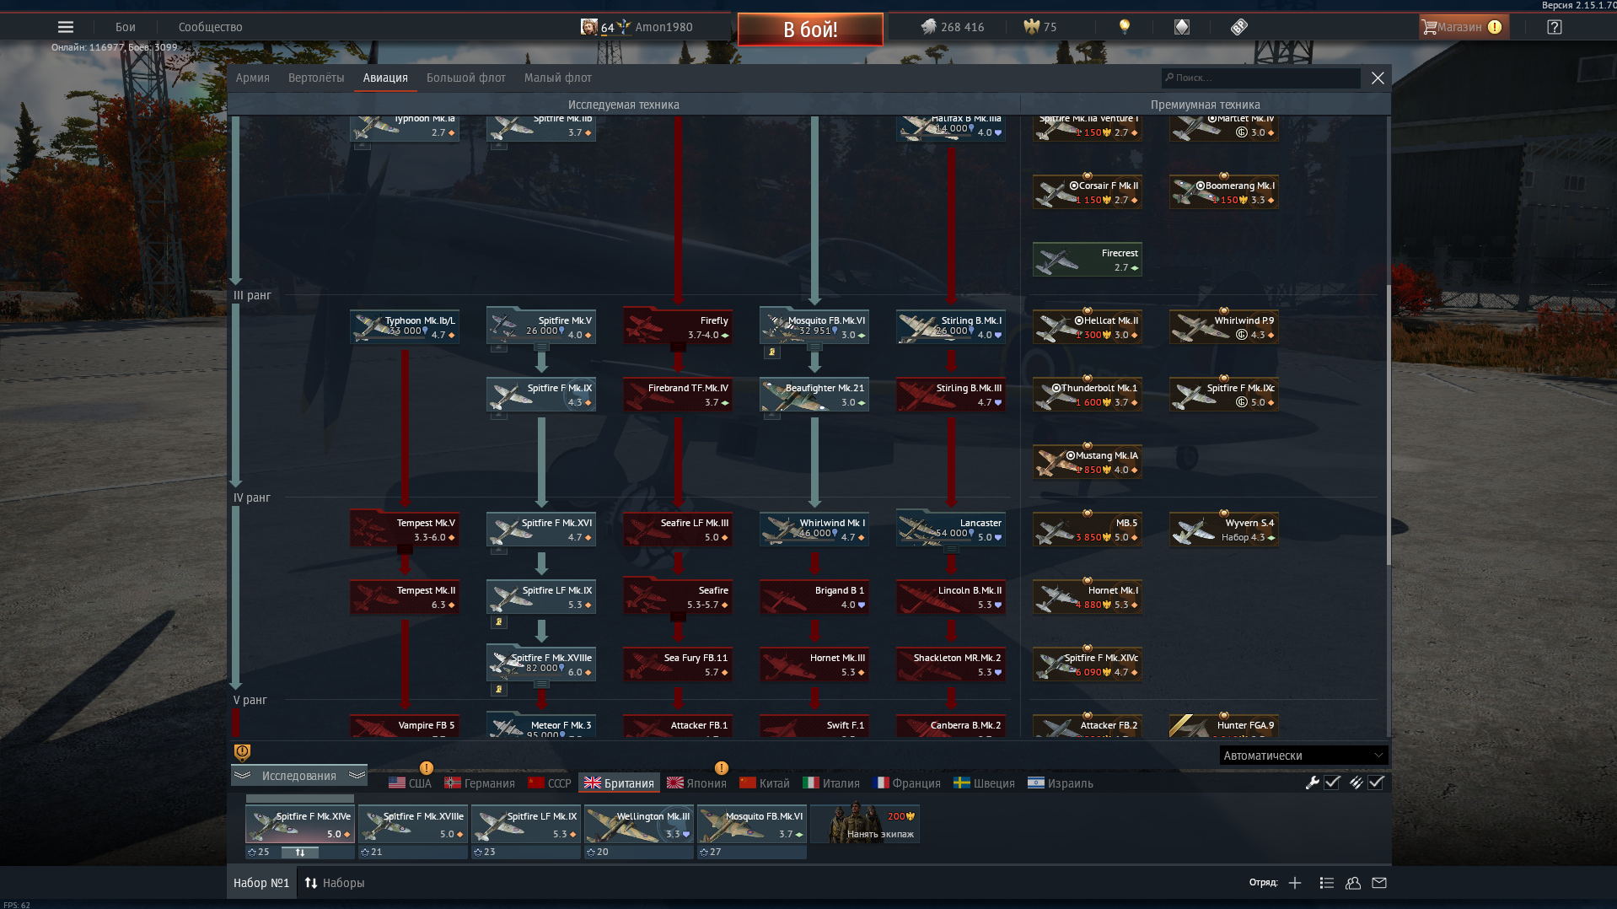1617x909 pixels.
Task: Click the crew level 27 star indicator
Action: pos(710,853)
